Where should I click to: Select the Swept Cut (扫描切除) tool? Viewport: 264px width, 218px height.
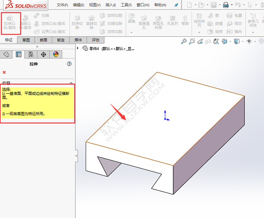coord(111,24)
